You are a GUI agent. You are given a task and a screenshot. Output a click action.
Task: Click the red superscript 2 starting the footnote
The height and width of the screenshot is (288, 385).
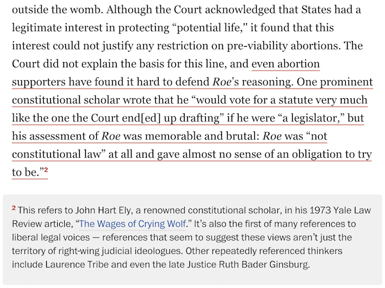(x=13, y=208)
